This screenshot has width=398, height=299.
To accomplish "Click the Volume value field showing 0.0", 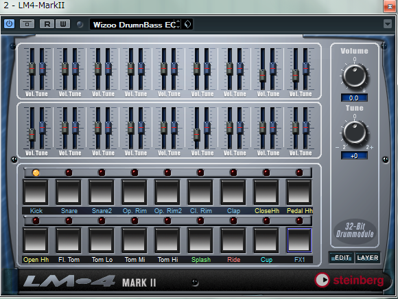I will [x=354, y=98].
